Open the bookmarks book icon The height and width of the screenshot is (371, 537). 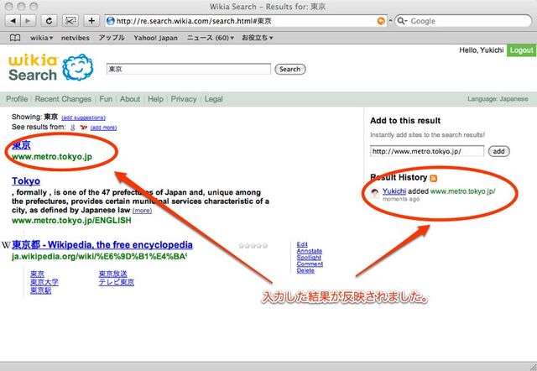pos(15,38)
